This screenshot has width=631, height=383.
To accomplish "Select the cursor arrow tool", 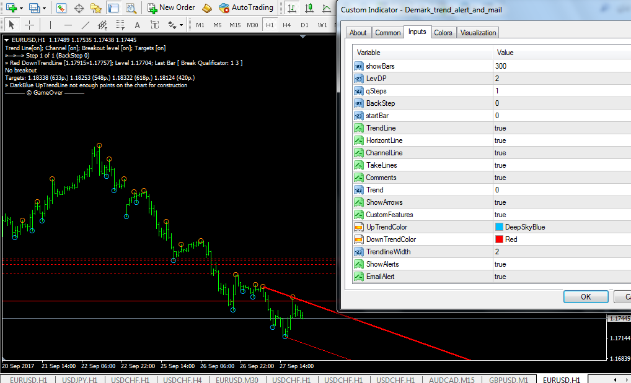I will (x=11, y=25).
